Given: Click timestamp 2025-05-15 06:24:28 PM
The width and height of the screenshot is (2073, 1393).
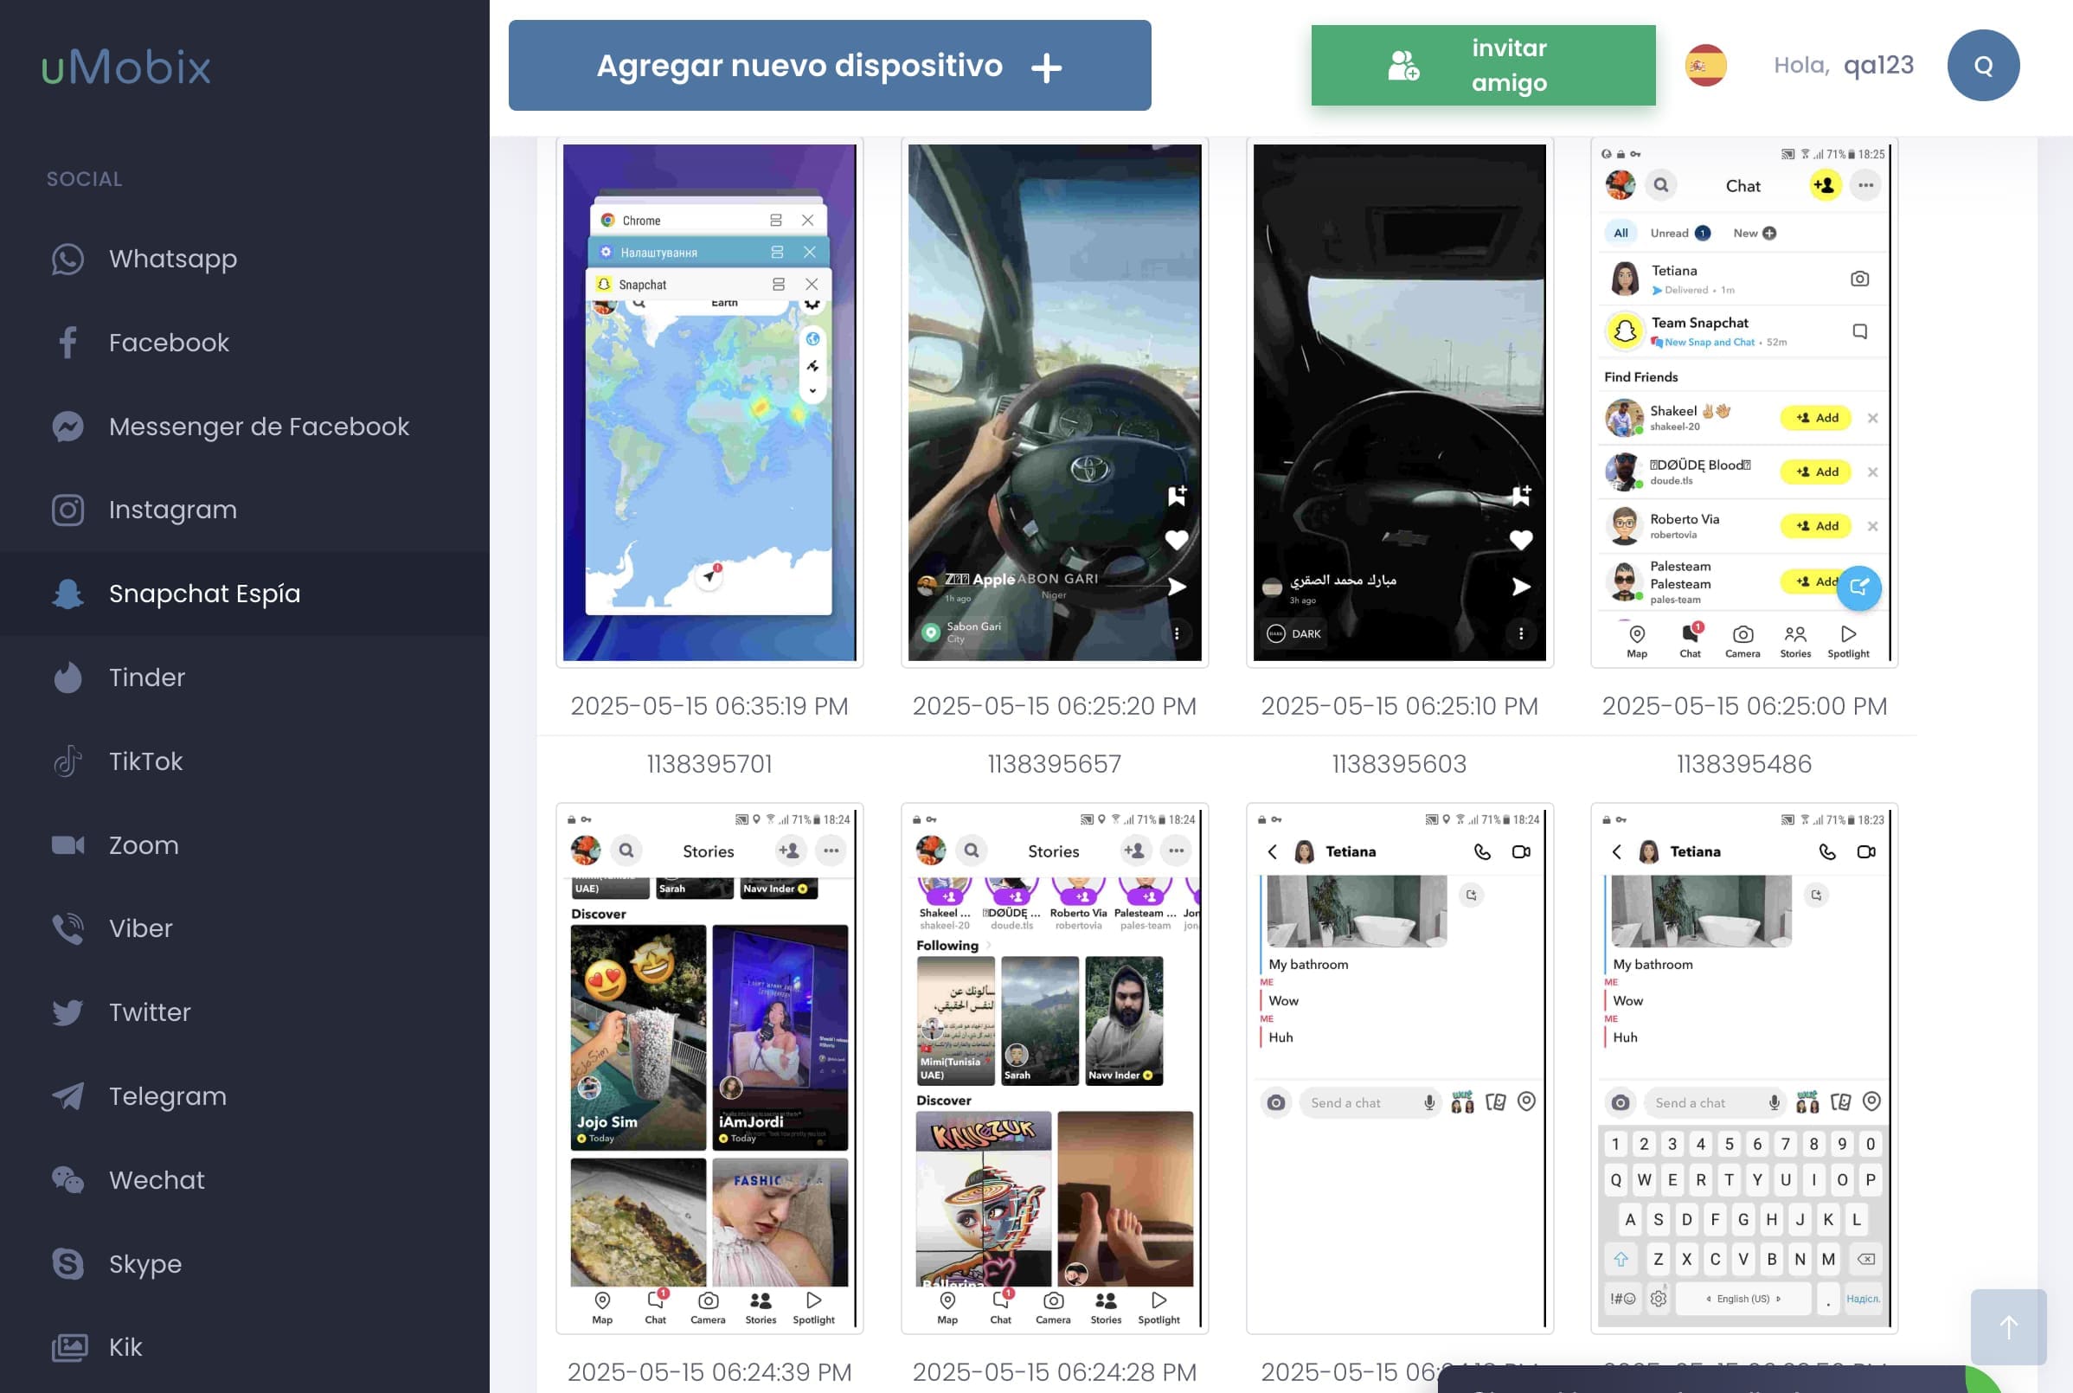Looking at the screenshot, I should coord(1055,1372).
